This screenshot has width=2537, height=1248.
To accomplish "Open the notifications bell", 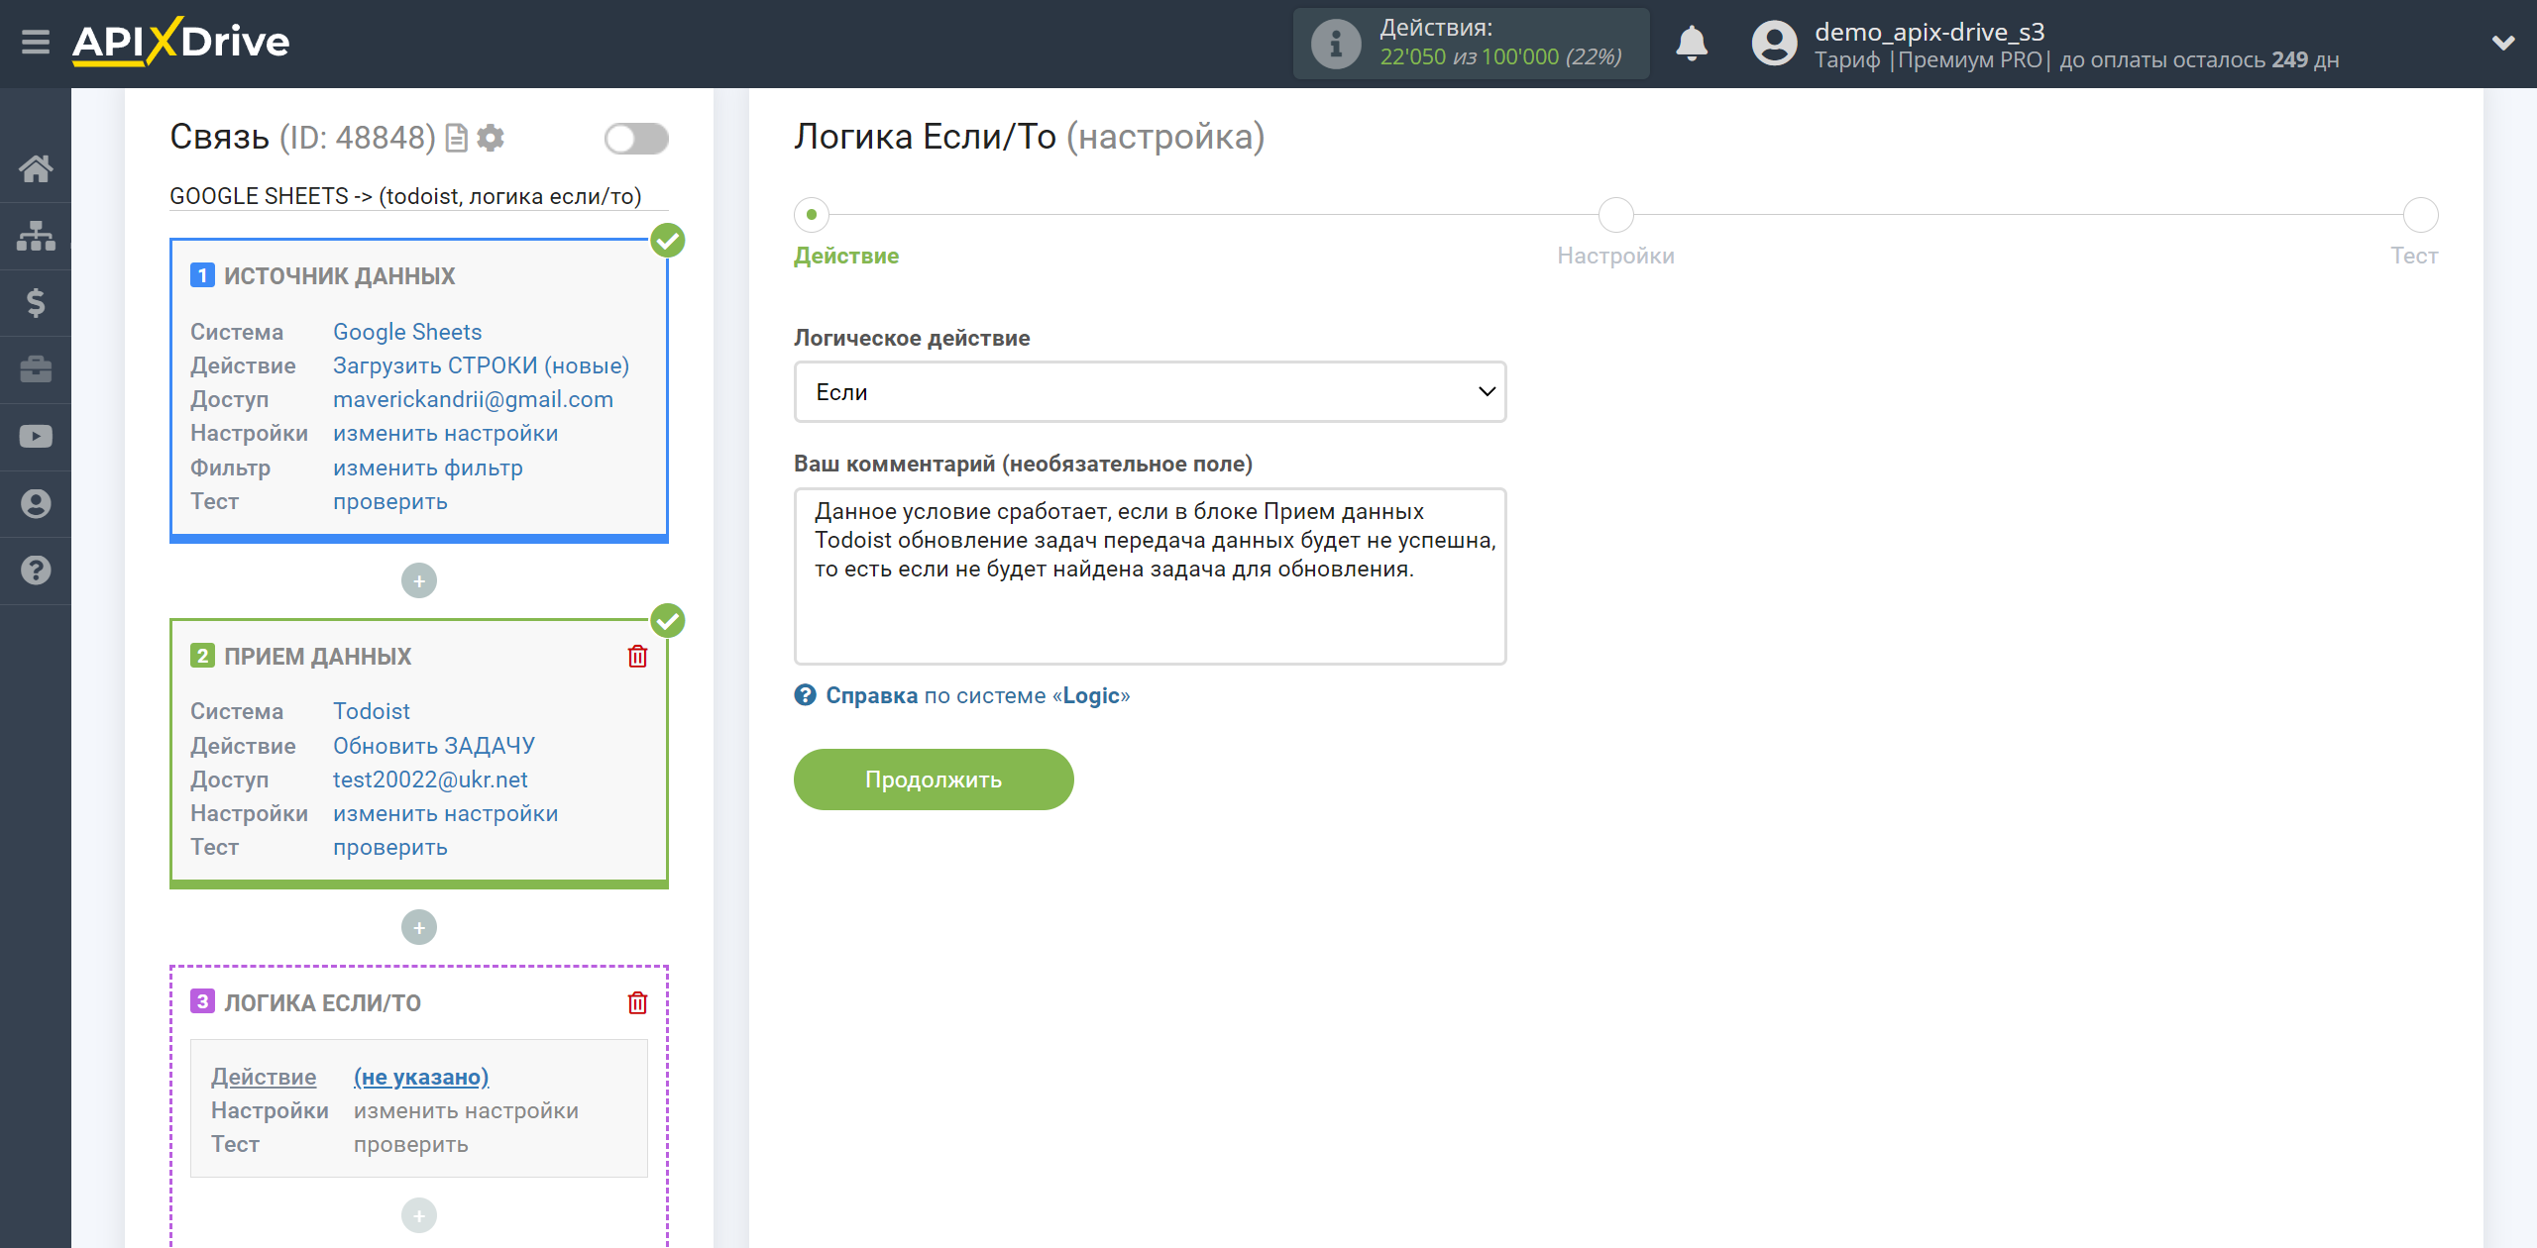I will pyautogui.click(x=1692, y=44).
